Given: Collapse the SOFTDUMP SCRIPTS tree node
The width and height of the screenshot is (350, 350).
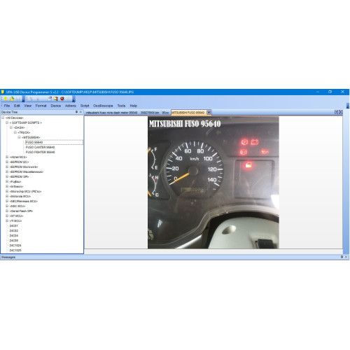Looking at the screenshot, I should click(x=7, y=122).
